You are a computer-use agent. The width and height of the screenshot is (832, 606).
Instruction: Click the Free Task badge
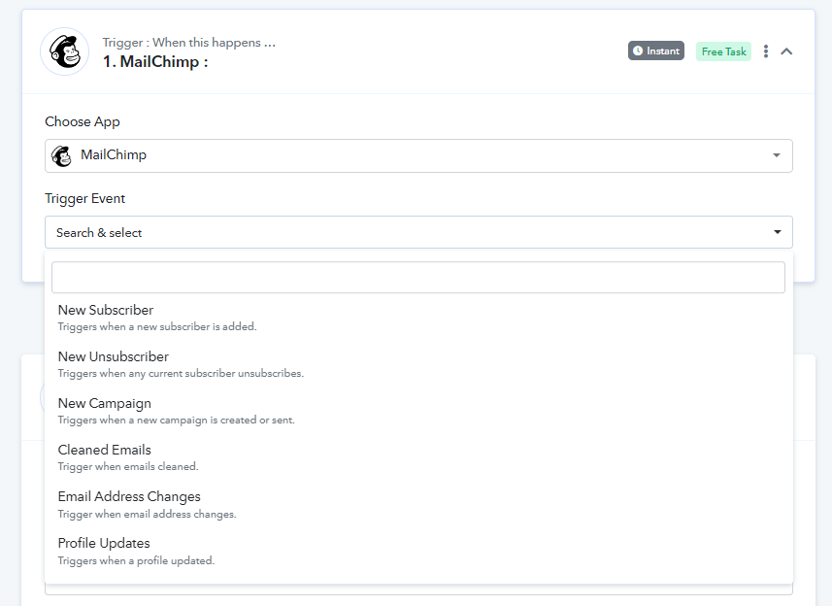(x=723, y=51)
